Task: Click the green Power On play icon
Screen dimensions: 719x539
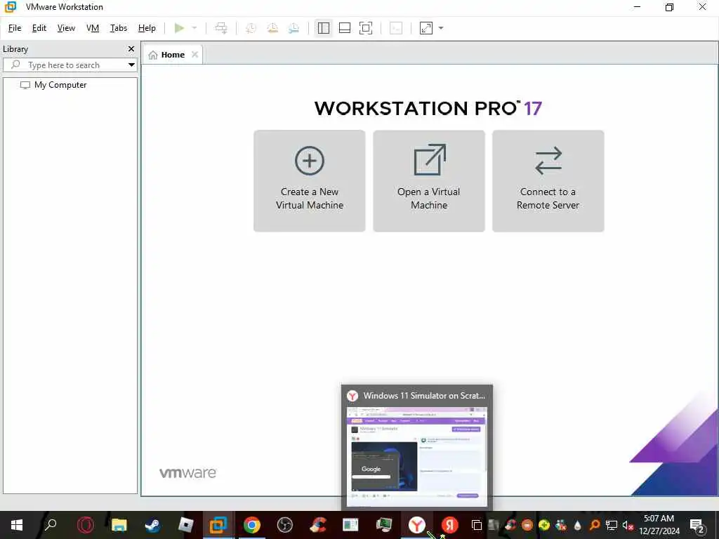Action: point(179,28)
